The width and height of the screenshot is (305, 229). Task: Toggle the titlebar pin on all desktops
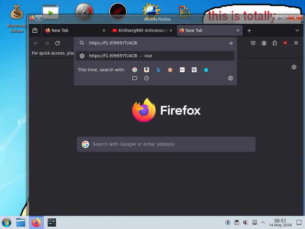coord(39,18)
